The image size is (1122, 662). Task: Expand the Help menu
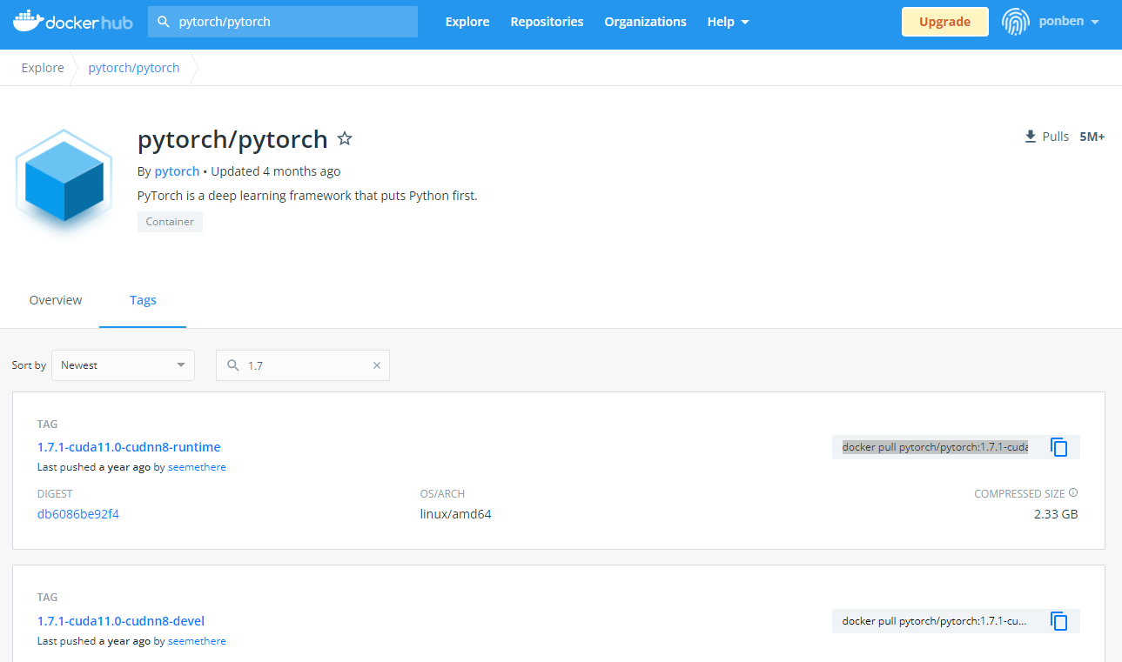[x=728, y=22]
